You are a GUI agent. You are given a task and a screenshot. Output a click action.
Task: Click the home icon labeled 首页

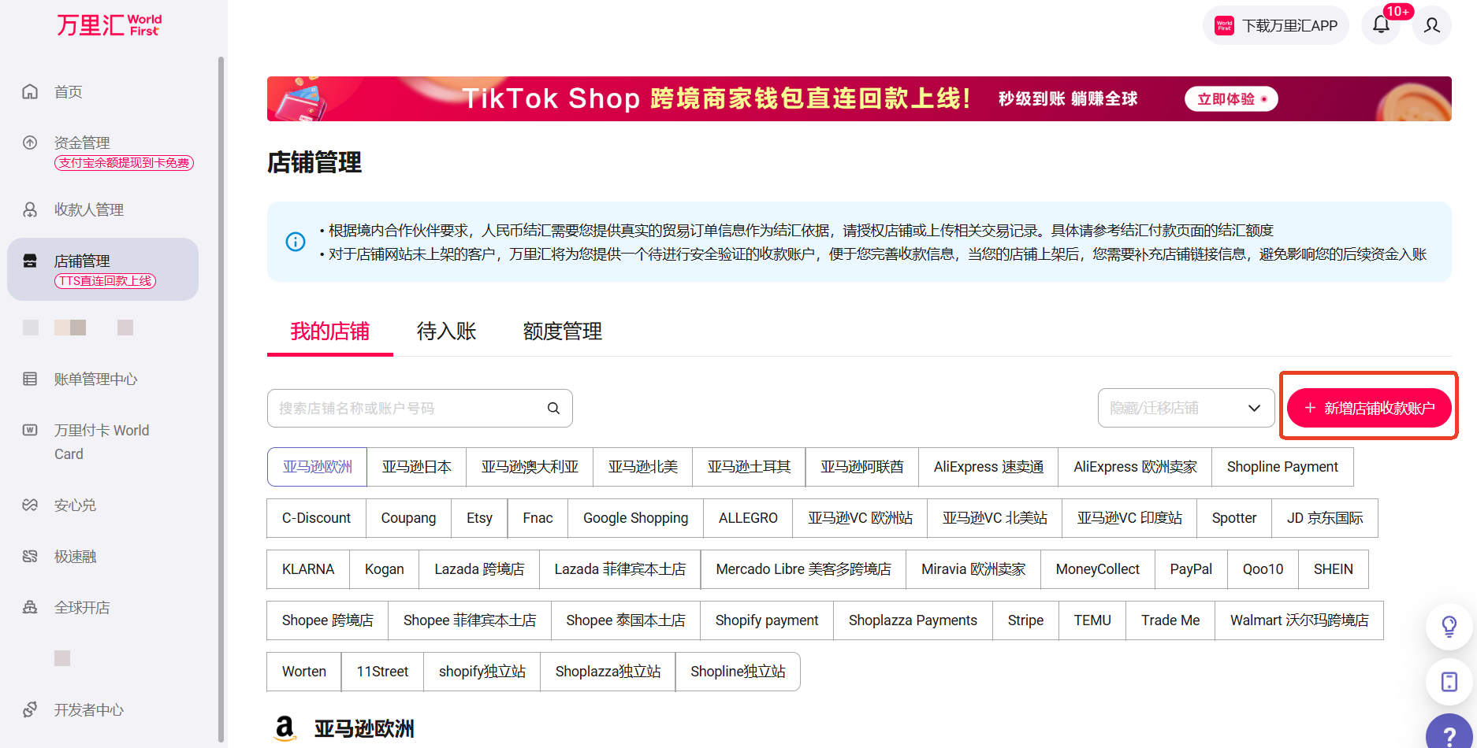pyautogui.click(x=30, y=92)
